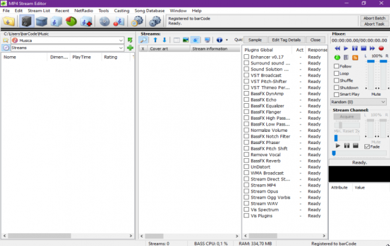The image size is (390, 246).
Task: Click the Cover art column header
Action: click(169, 48)
